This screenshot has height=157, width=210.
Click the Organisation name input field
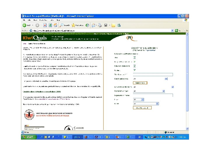pyautogui.click(x=153, y=95)
